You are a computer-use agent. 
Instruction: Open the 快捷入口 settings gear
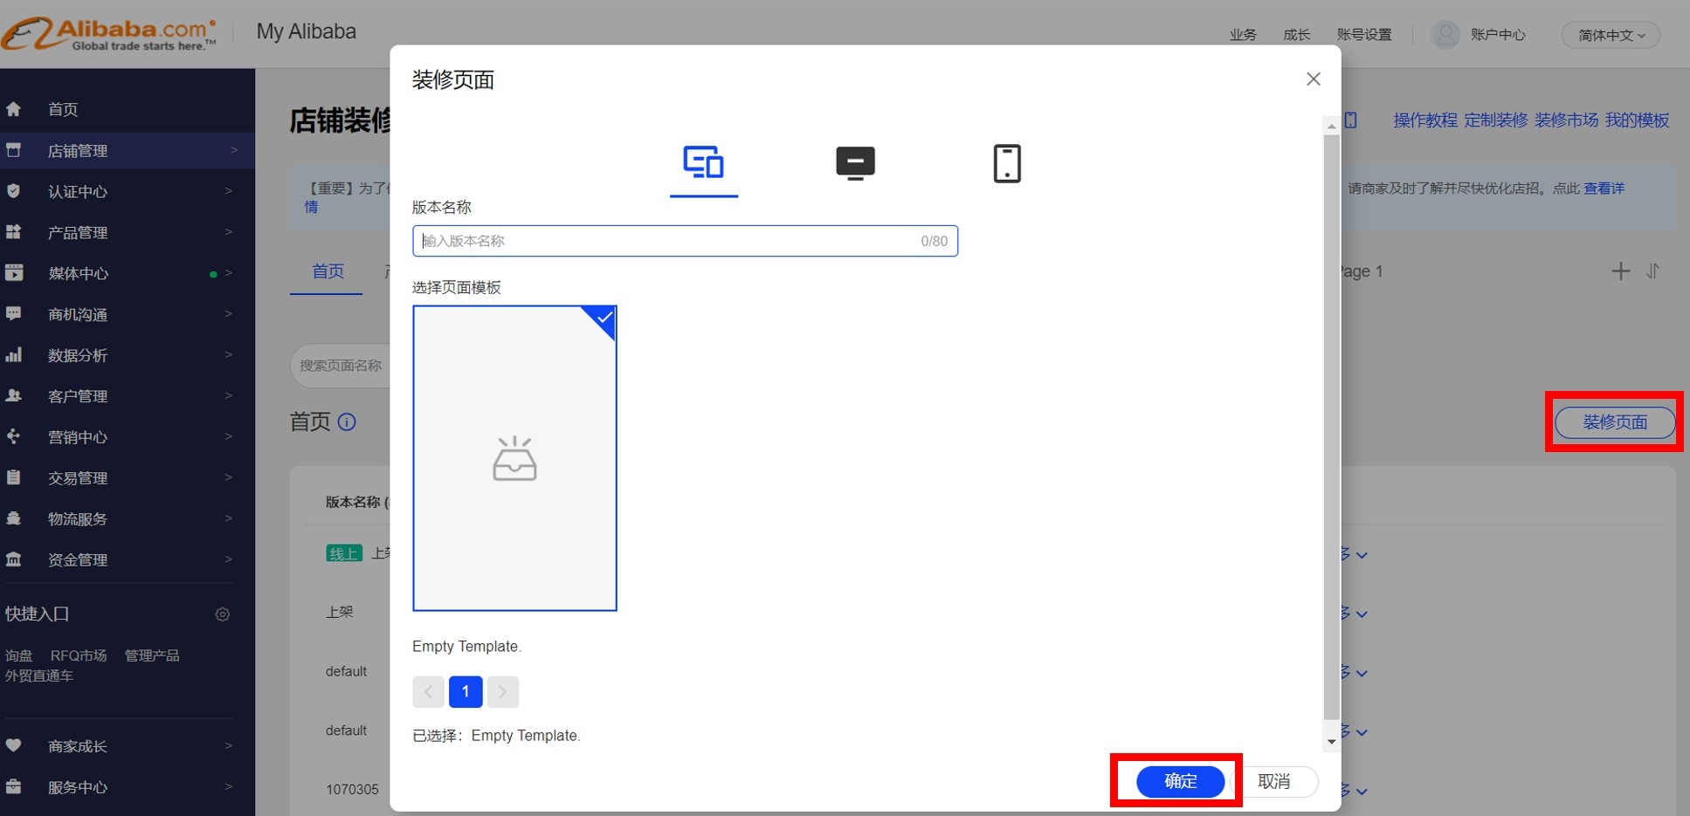[223, 614]
